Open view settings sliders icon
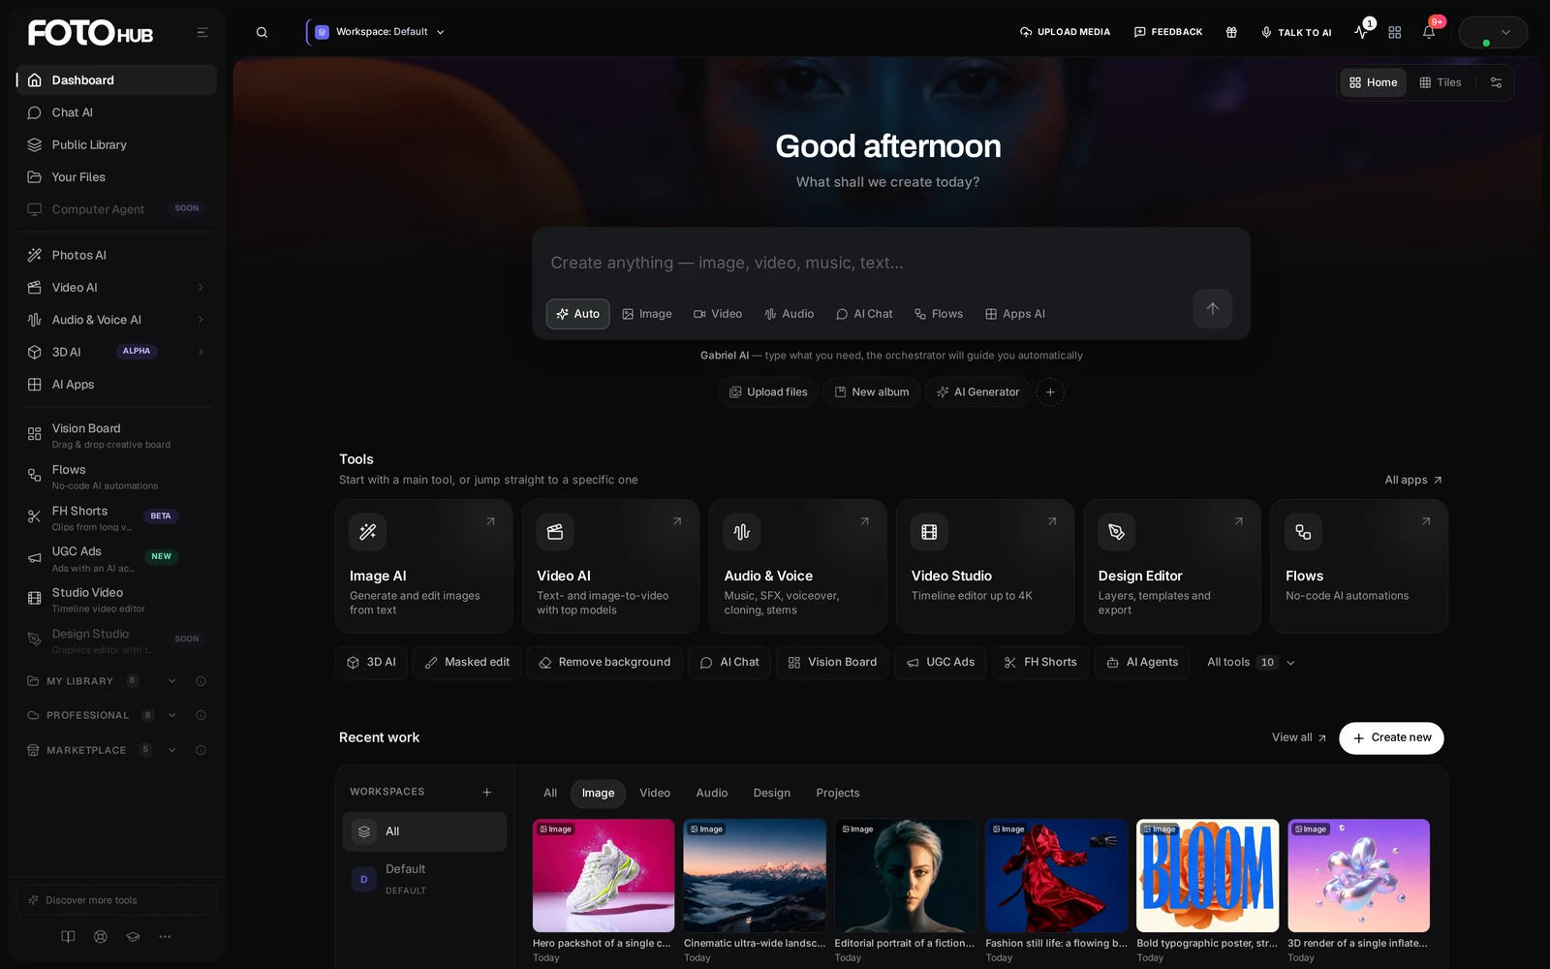 click(1496, 82)
